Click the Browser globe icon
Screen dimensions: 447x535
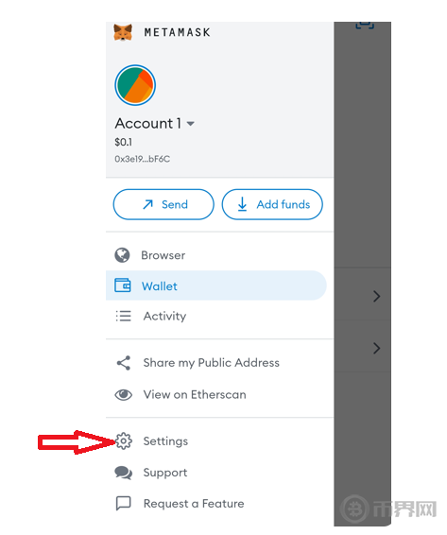click(122, 255)
